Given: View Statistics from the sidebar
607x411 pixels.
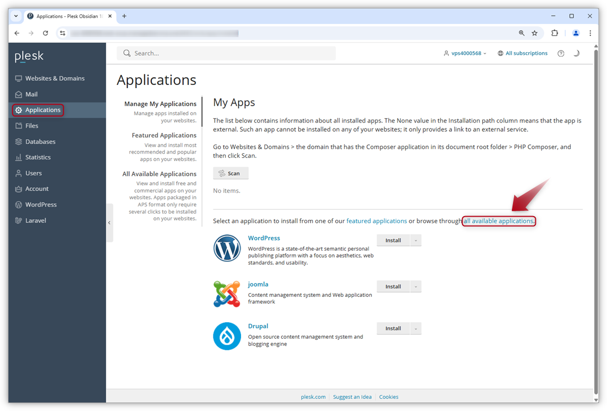Looking at the screenshot, I should tap(39, 157).
